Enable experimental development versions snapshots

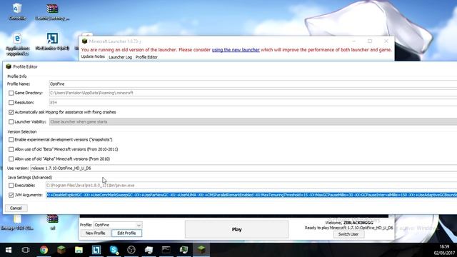click(x=11, y=140)
